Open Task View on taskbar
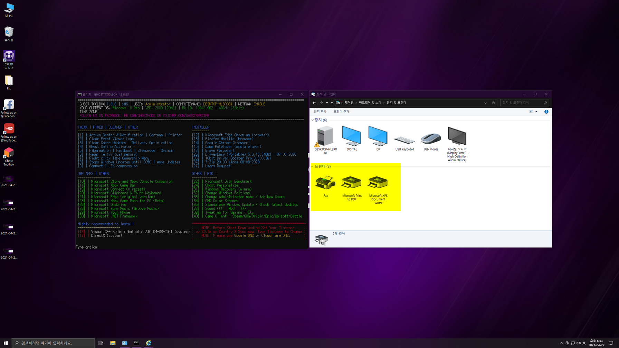Image resolution: width=619 pixels, height=348 pixels. pos(101,343)
